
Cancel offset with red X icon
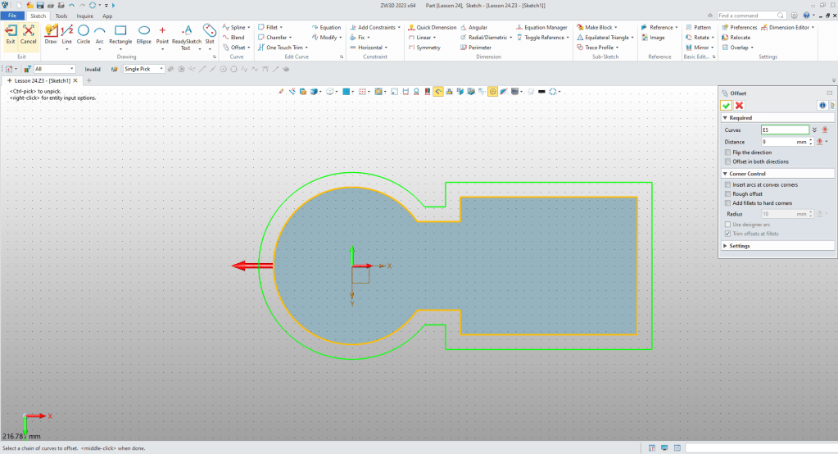tap(739, 105)
